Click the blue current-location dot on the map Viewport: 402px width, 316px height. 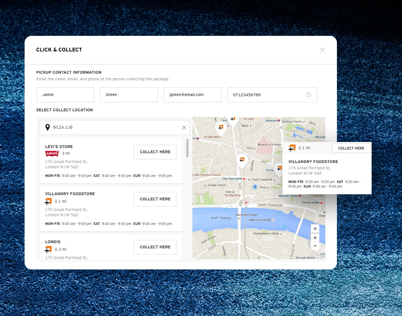(x=255, y=187)
